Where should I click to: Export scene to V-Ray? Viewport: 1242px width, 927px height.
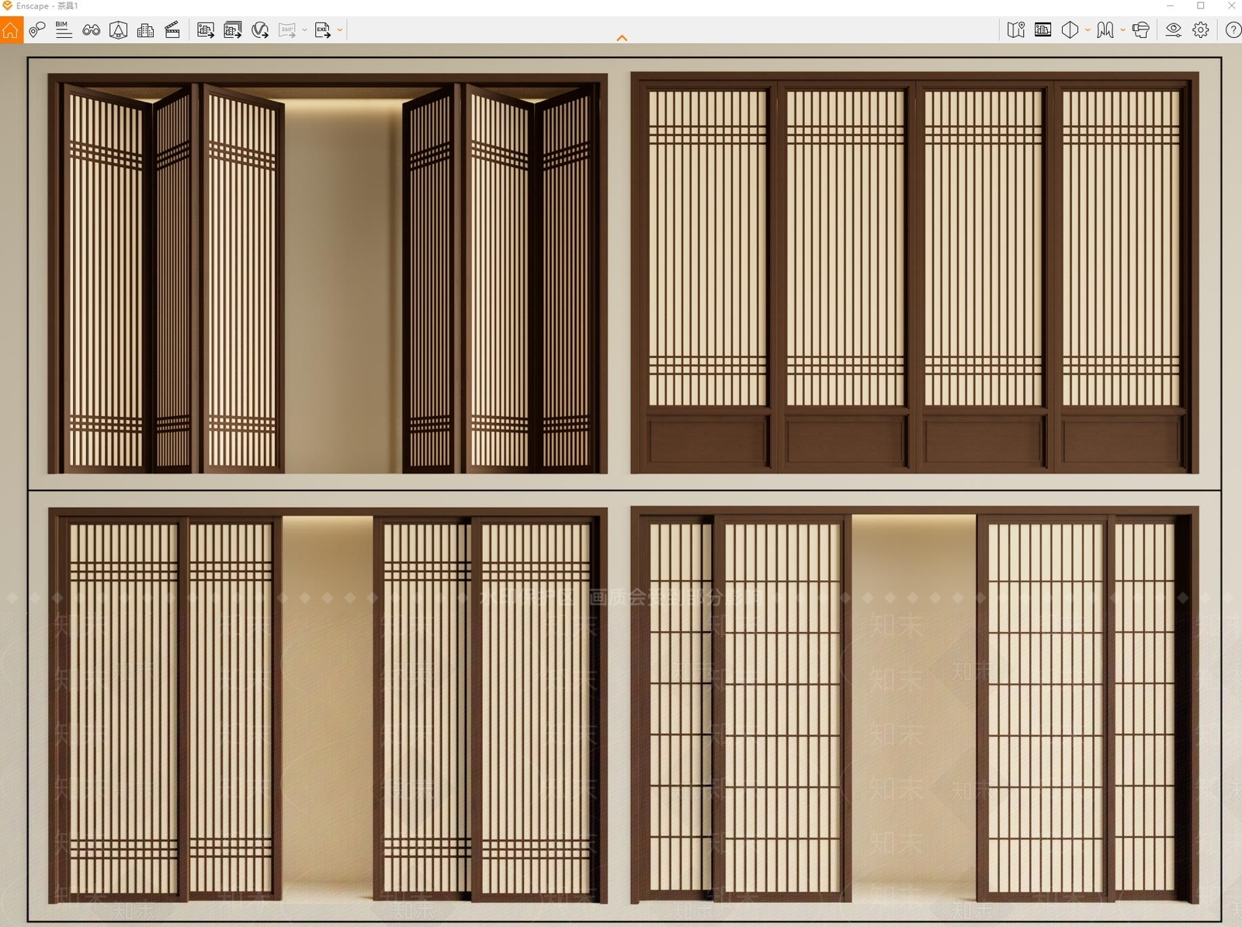coord(260,30)
